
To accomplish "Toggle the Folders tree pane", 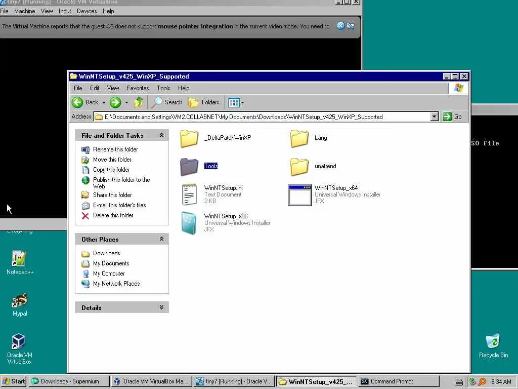I will [x=204, y=102].
